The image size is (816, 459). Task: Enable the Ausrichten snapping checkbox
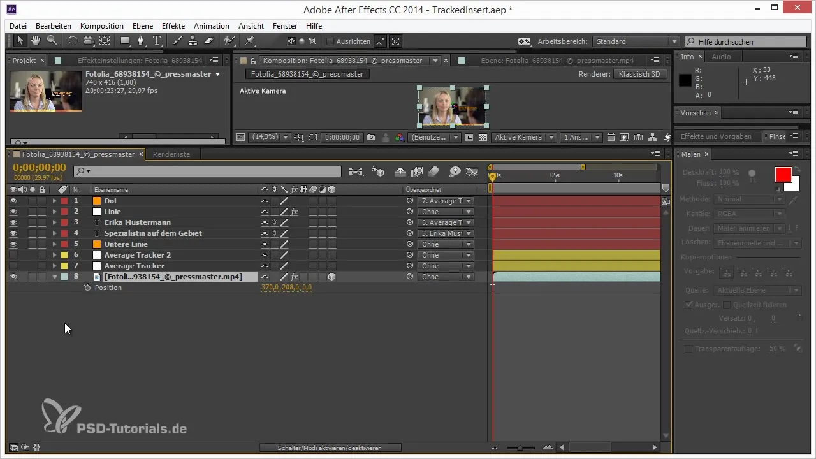330,41
